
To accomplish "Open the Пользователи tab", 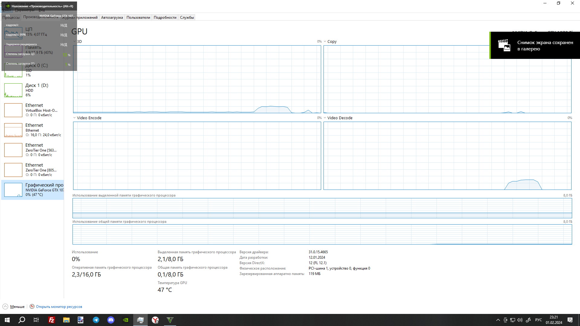I will 138,17.
